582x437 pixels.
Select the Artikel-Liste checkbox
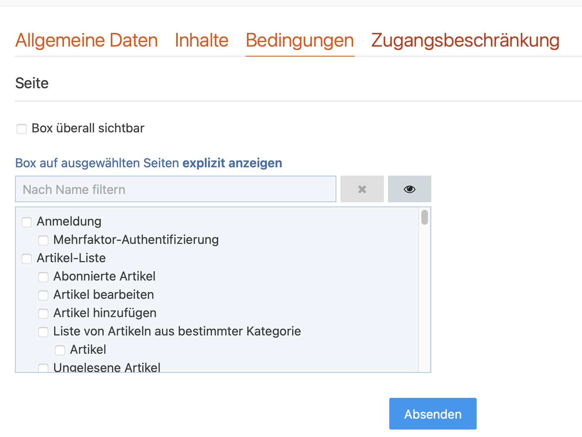27,259
